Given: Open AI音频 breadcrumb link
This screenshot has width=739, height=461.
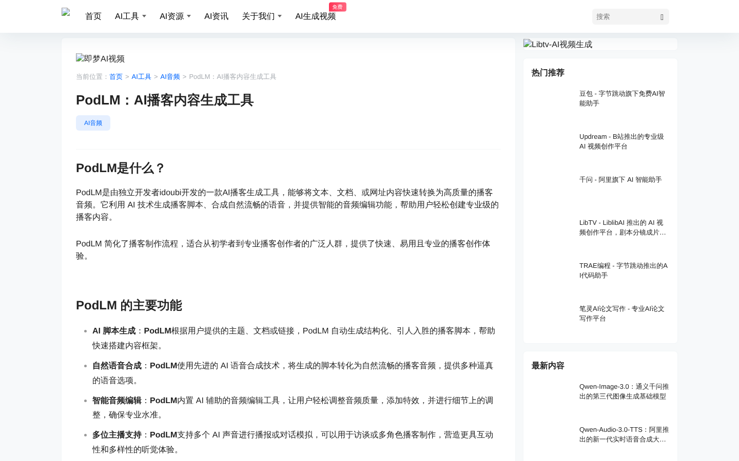Looking at the screenshot, I should [x=170, y=77].
